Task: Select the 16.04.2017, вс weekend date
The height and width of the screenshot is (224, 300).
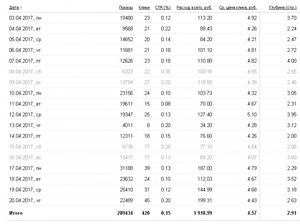Action: pos(27,157)
